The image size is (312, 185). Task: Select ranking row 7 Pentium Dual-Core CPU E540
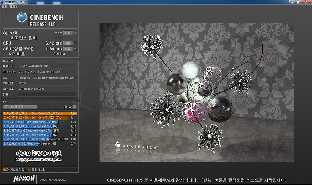pos(40,139)
